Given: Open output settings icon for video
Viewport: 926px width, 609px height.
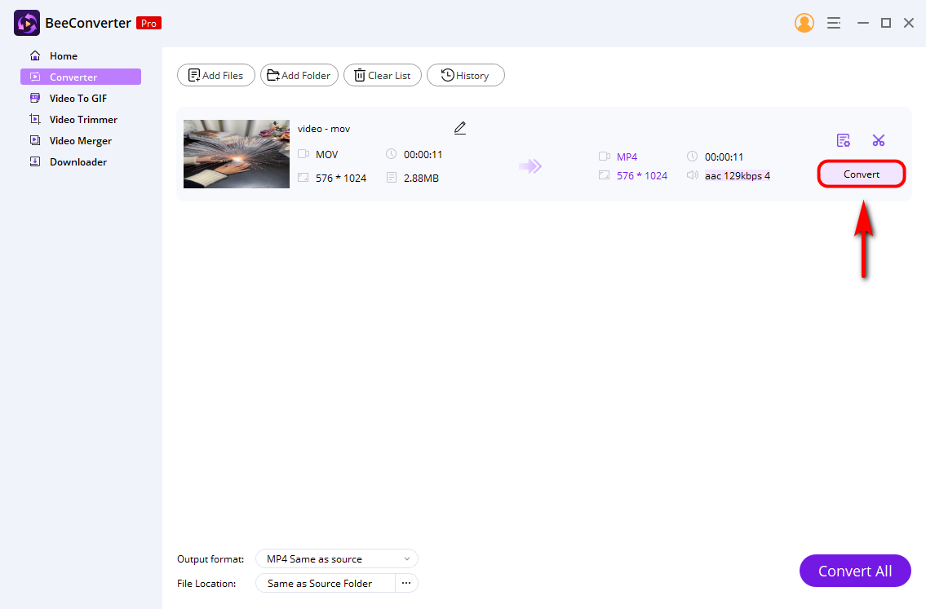Looking at the screenshot, I should coord(843,140).
